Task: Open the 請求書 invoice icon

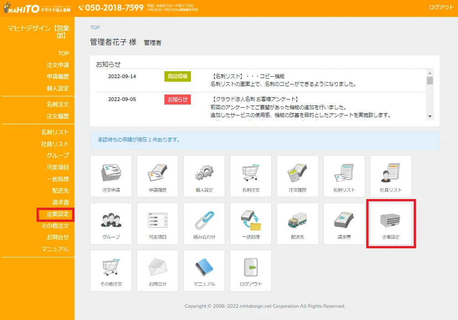Action: [344, 224]
